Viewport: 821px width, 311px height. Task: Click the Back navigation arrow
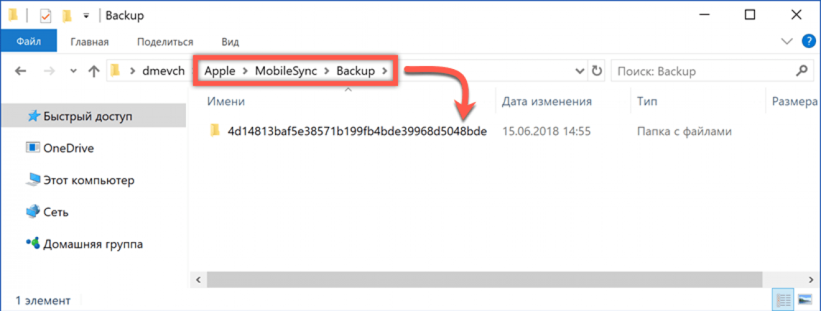click(x=21, y=71)
